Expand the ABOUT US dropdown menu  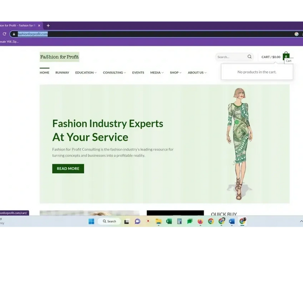(197, 73)
